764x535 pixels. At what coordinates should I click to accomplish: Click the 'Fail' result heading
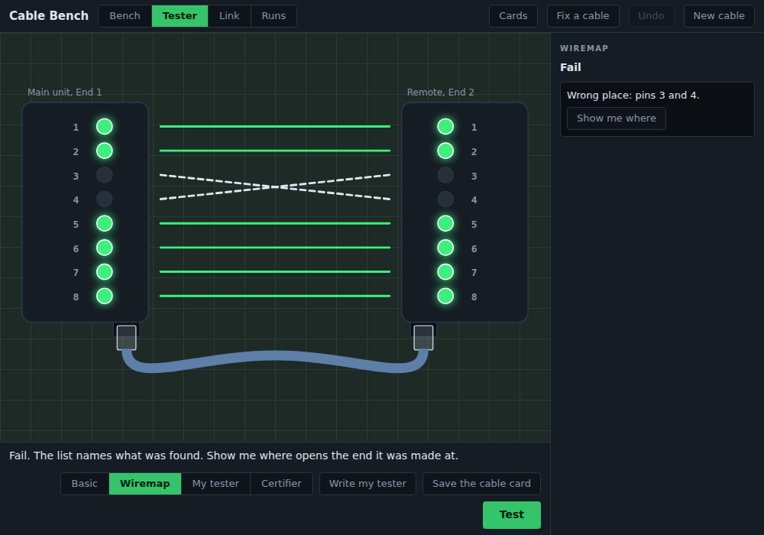pos(571,67)
